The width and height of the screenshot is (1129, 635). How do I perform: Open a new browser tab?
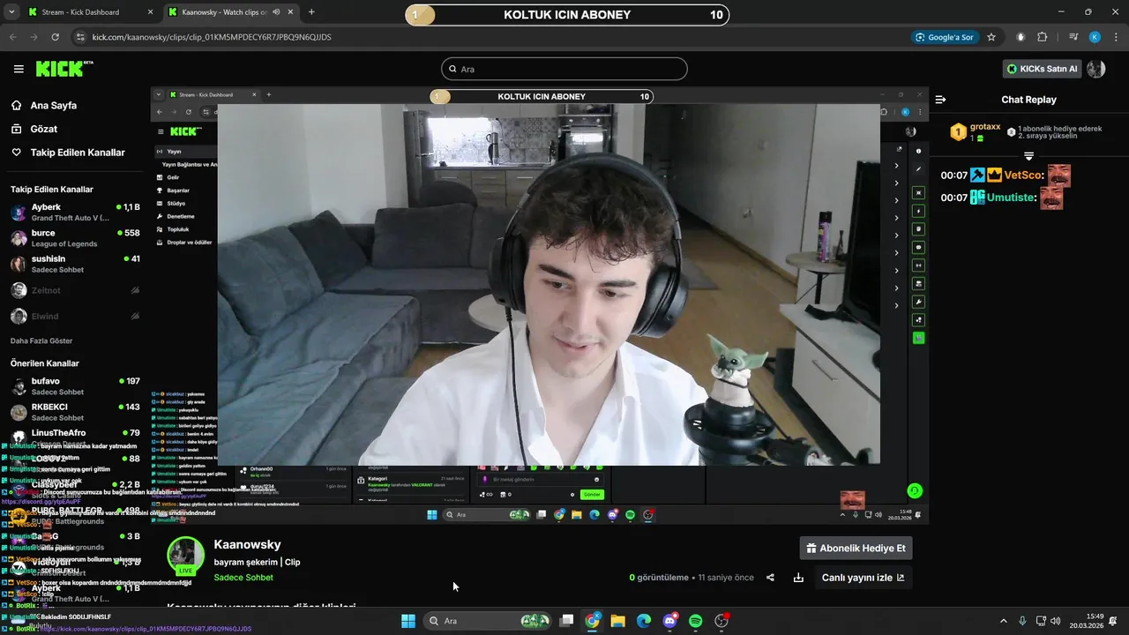pyautogui.click(x=311, y=12)
